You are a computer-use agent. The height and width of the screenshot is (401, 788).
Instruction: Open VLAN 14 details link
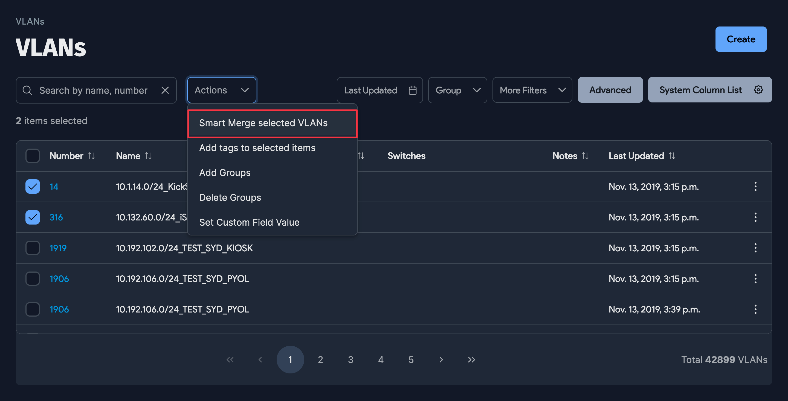54,187
